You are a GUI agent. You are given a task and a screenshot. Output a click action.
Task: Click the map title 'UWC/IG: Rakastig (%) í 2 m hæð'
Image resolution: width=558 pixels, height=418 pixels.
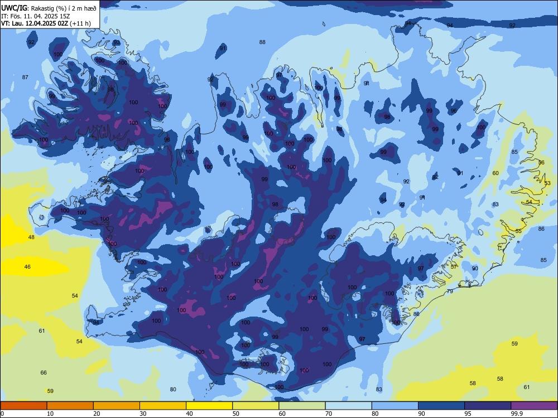[49, 8]
